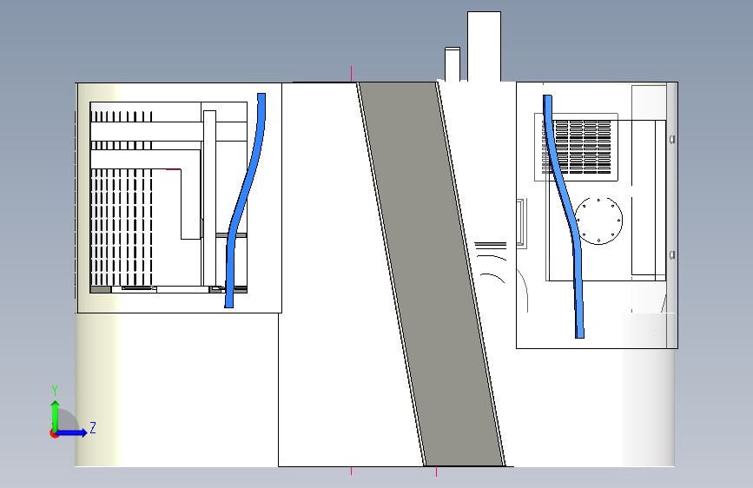Select the tall vertical fin array in left compartment
The width and height of the screenshot is (753, 488).
click(x=122, y=228)
